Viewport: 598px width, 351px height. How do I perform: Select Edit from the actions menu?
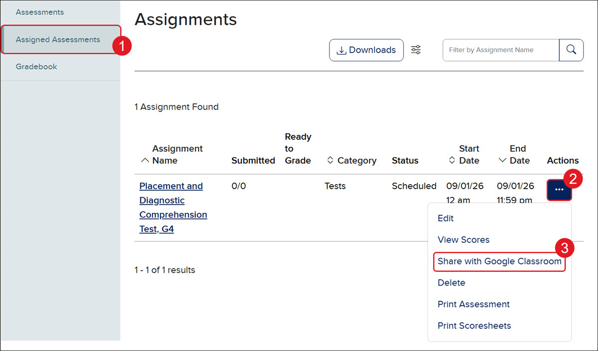pos(446,218)
